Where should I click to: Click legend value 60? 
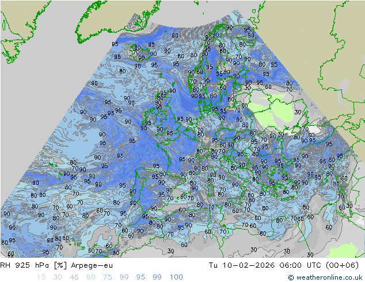pos(91,277)
